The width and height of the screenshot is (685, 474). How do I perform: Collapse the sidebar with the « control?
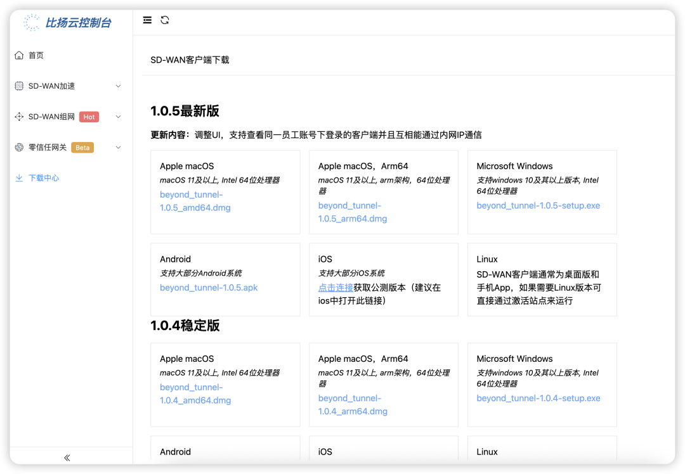tap(66, 457)
